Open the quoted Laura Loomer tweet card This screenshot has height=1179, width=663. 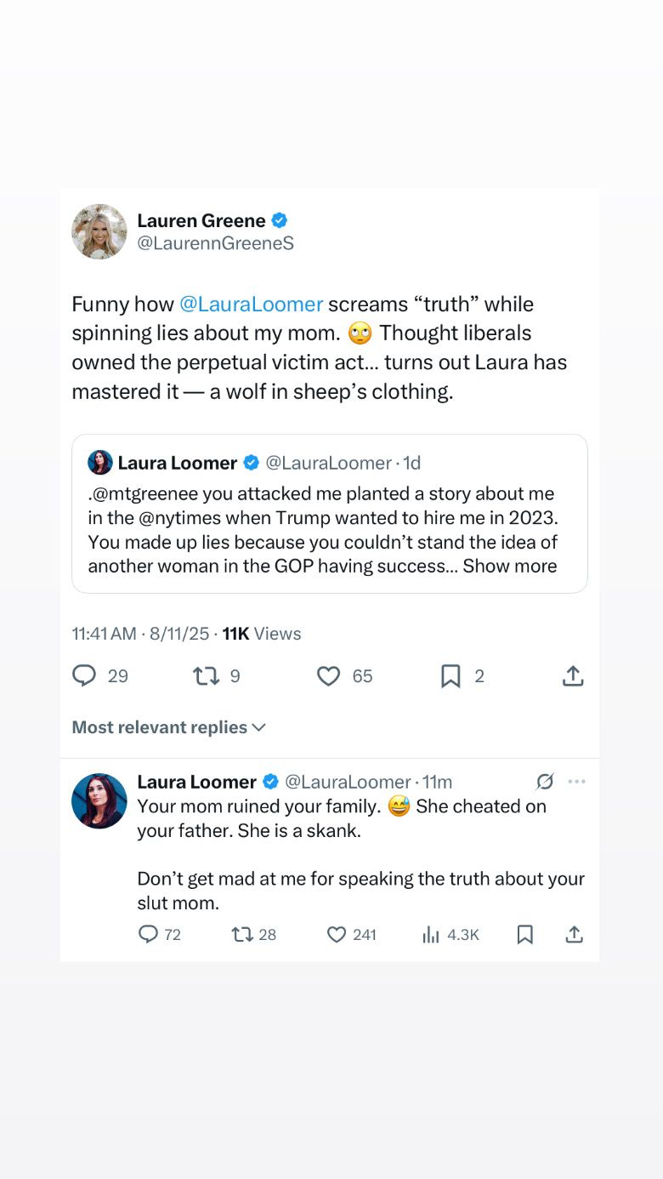[330, 514]
